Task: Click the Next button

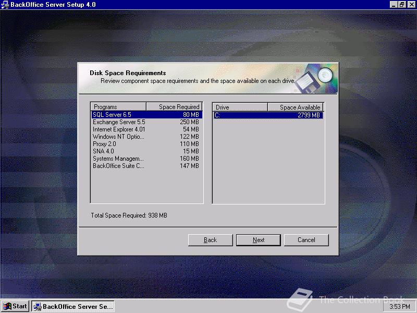Action: pos(258,240)
